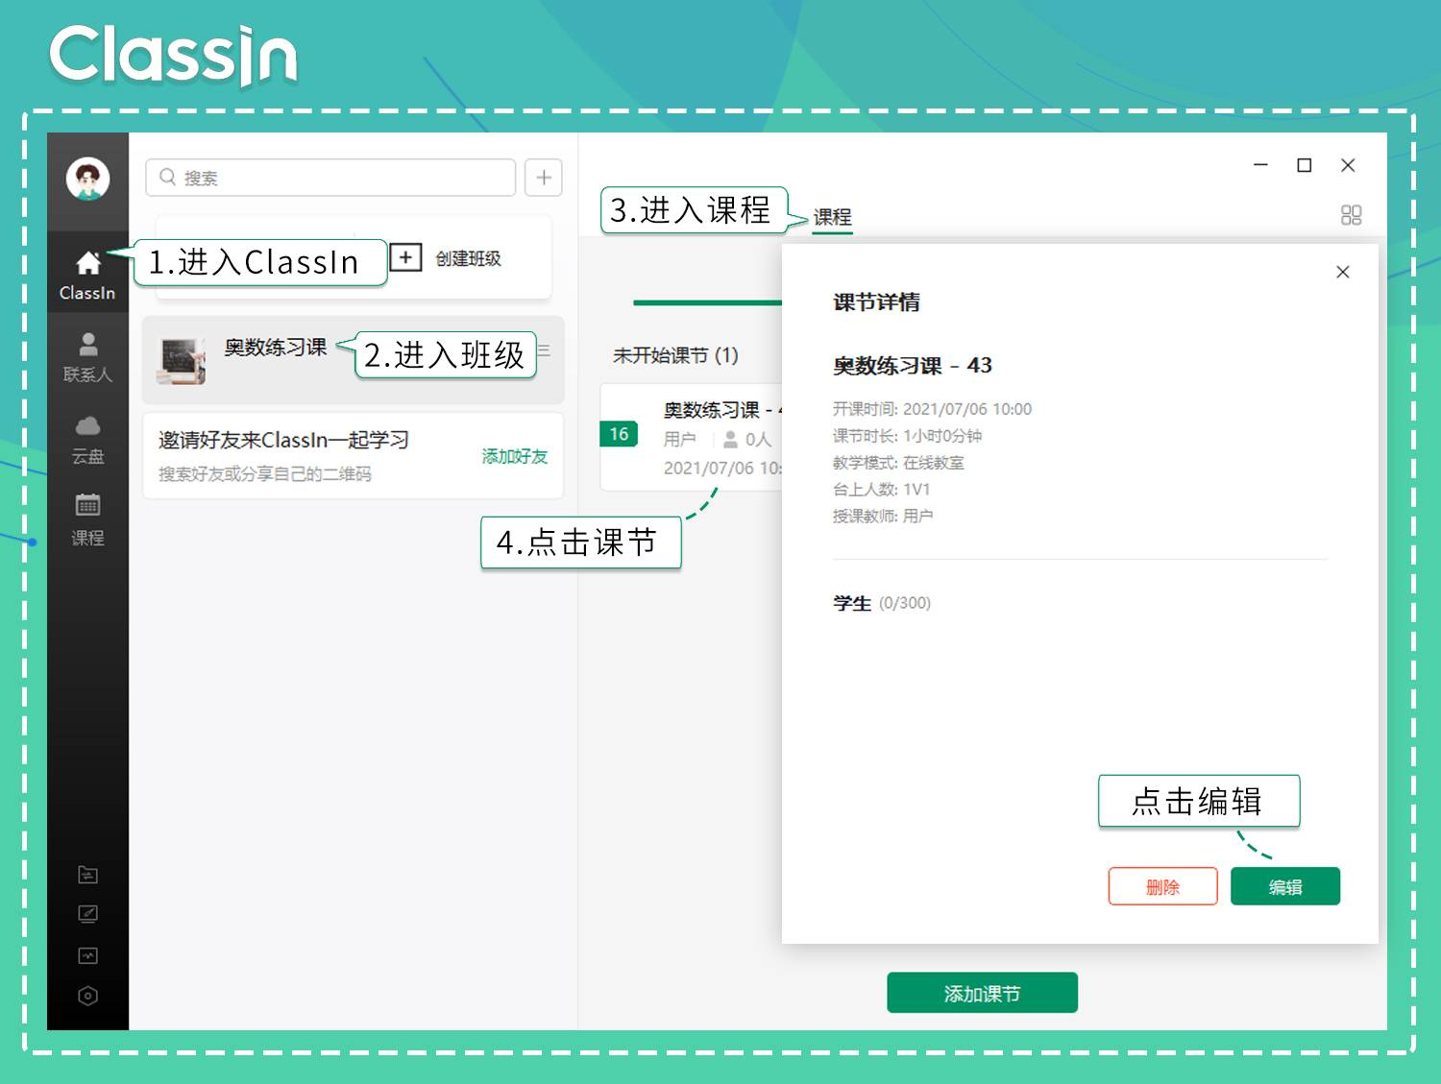This screenshot has height=1084, width=1441.
Task: Click the 创建班级 plus icon
Action: coord(406,257)
